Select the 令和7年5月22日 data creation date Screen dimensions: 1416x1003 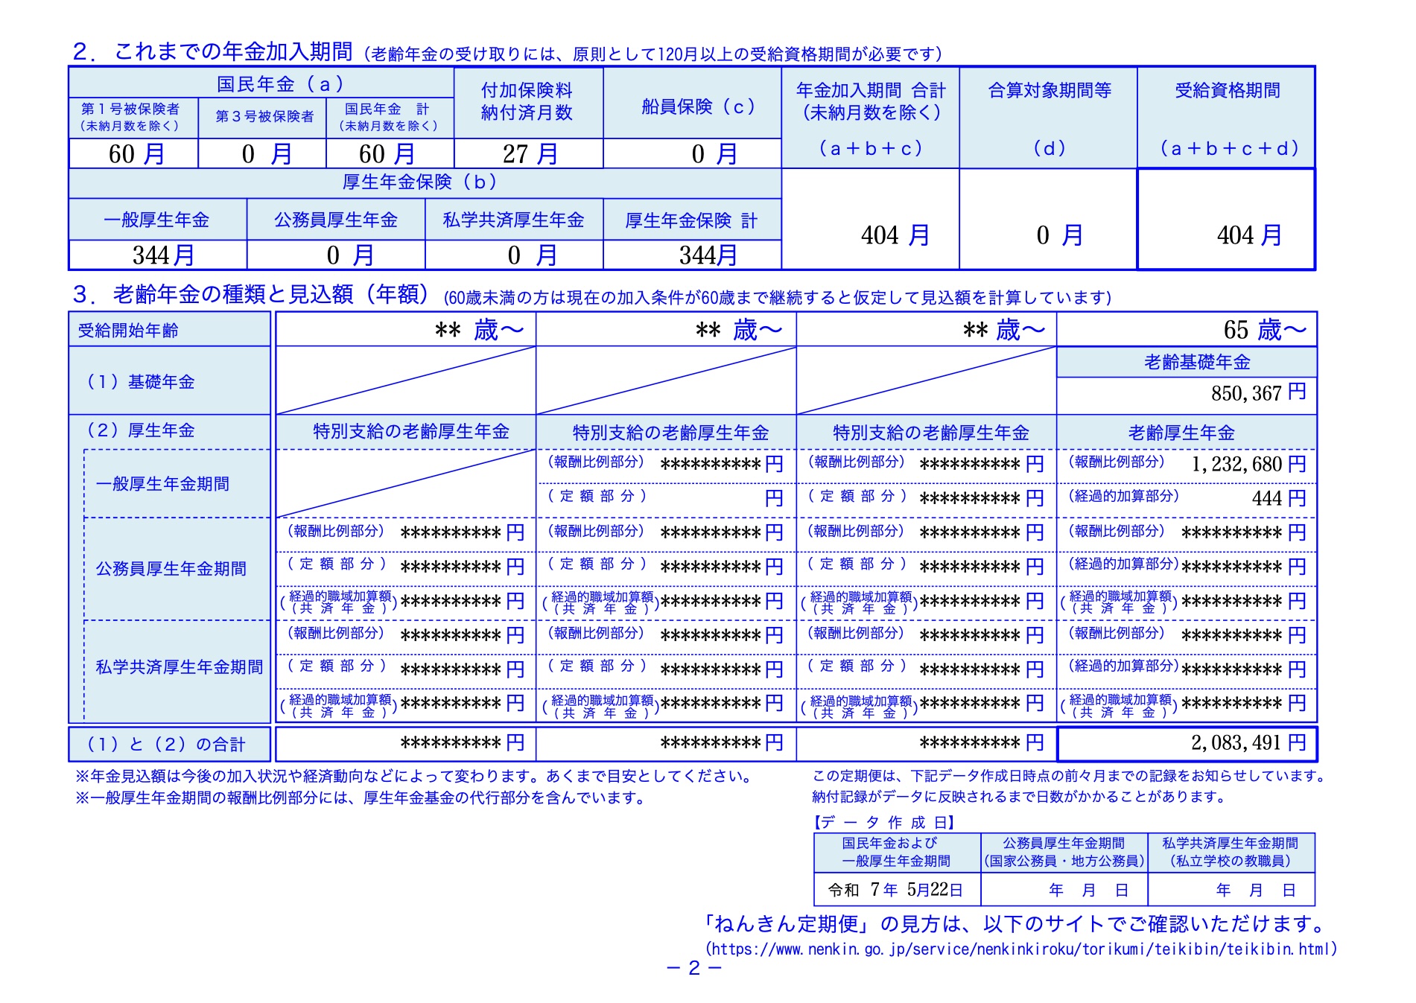pos(895,890)
